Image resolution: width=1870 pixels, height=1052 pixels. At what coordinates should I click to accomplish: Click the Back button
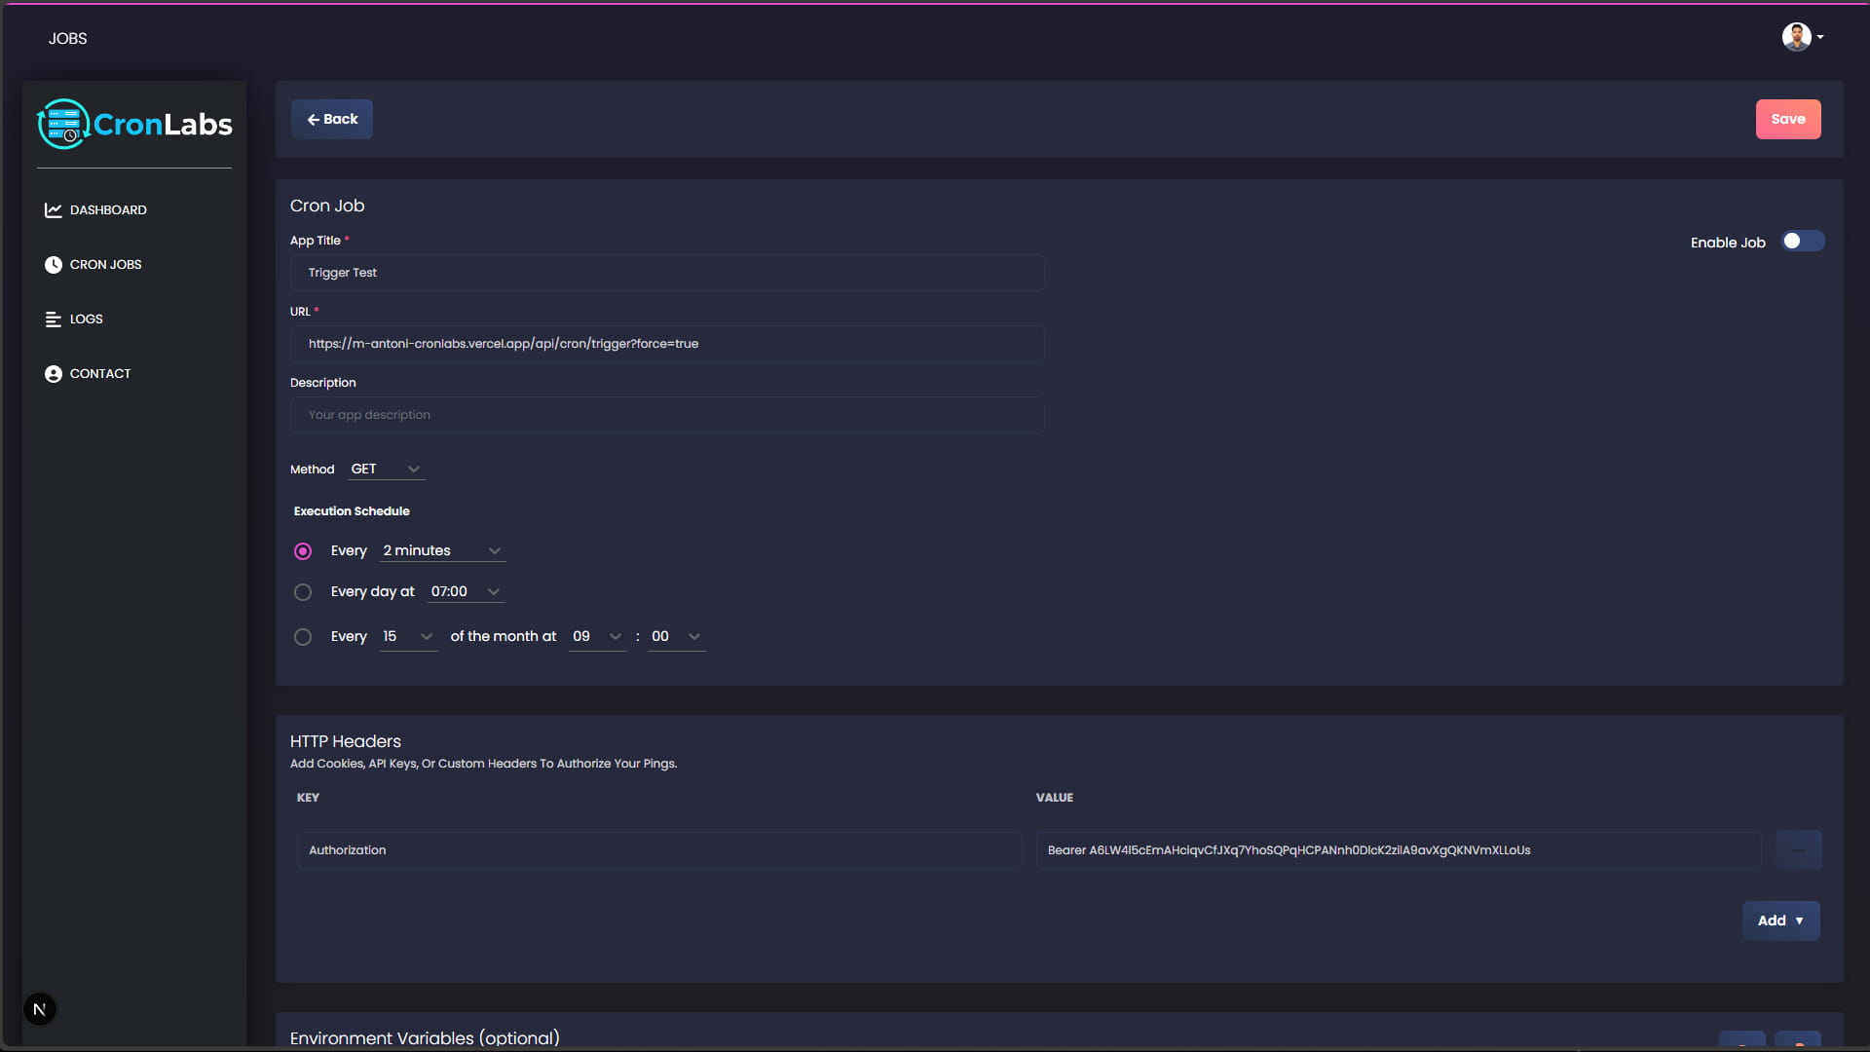coord(332,120)
